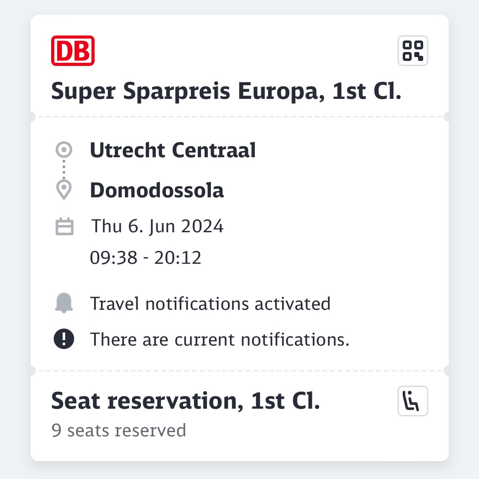Click the upper dashed ticket divider
Image resolution: width=479 pixels, height=479 pixels.
(x=239, y=117)
